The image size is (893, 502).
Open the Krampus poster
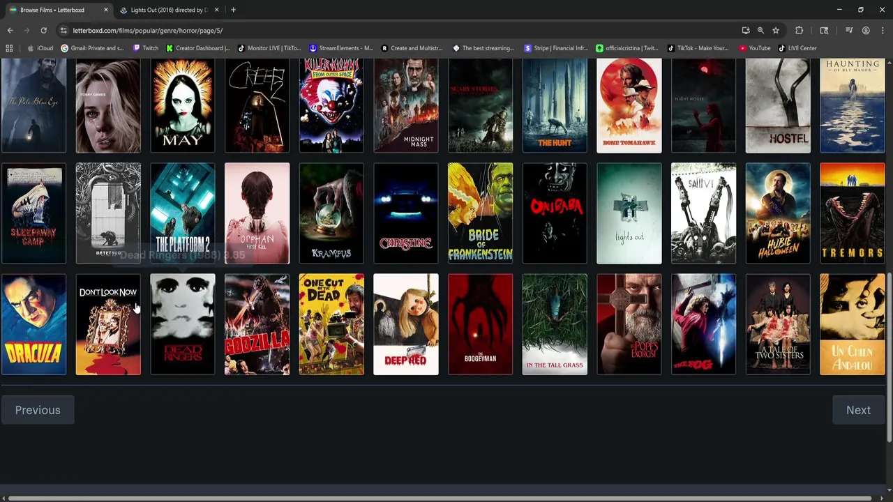331,213
